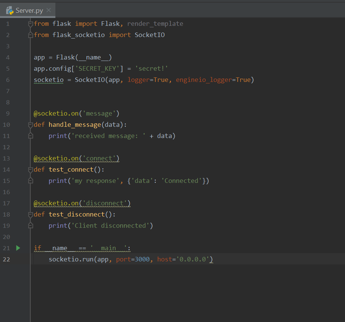This screenshot has width=345, height=322.
Task: Click on unused import 'render_template'
Action: point(155,24)
